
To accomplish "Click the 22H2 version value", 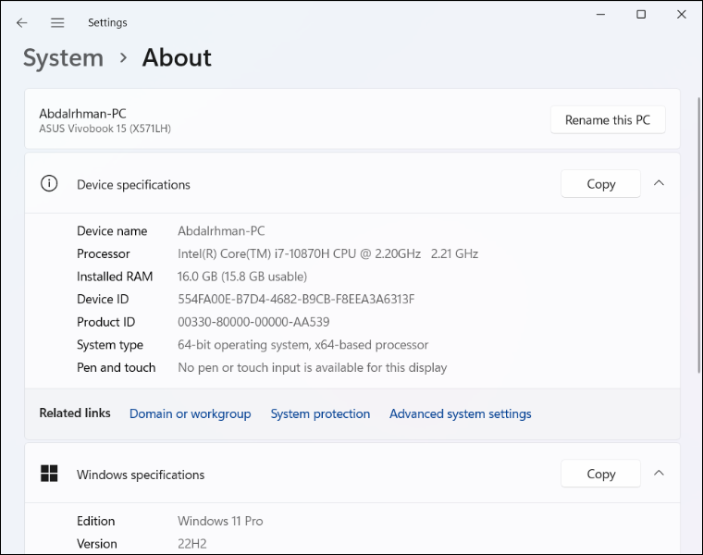I will click(x=191, y=544).
